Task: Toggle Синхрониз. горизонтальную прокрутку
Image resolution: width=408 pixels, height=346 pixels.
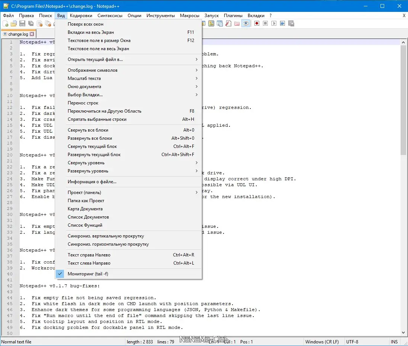Action: click(129, 244)
